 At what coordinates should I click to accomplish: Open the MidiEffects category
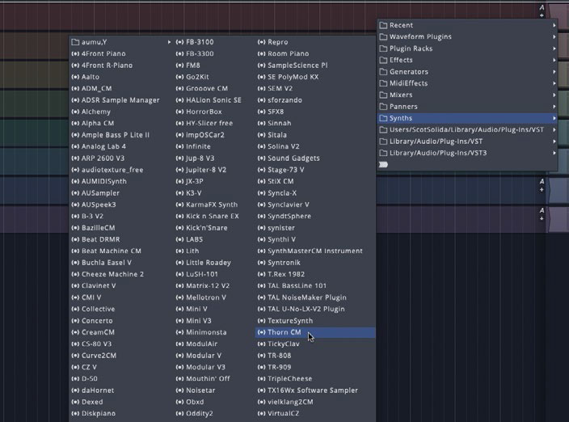pyautogui.click(x=467, y=83)
